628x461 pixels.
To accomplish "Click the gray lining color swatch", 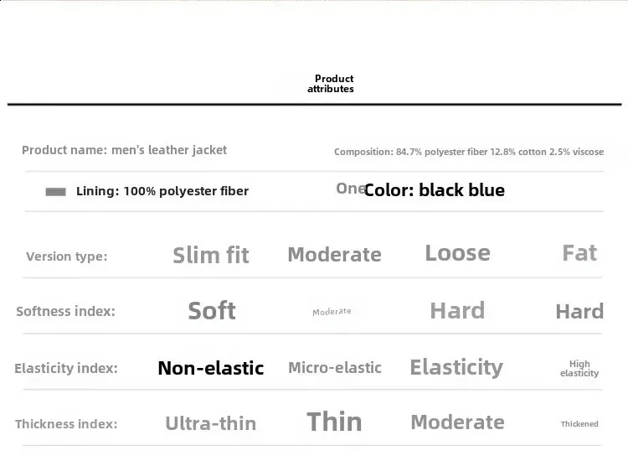I will point(55,192).
